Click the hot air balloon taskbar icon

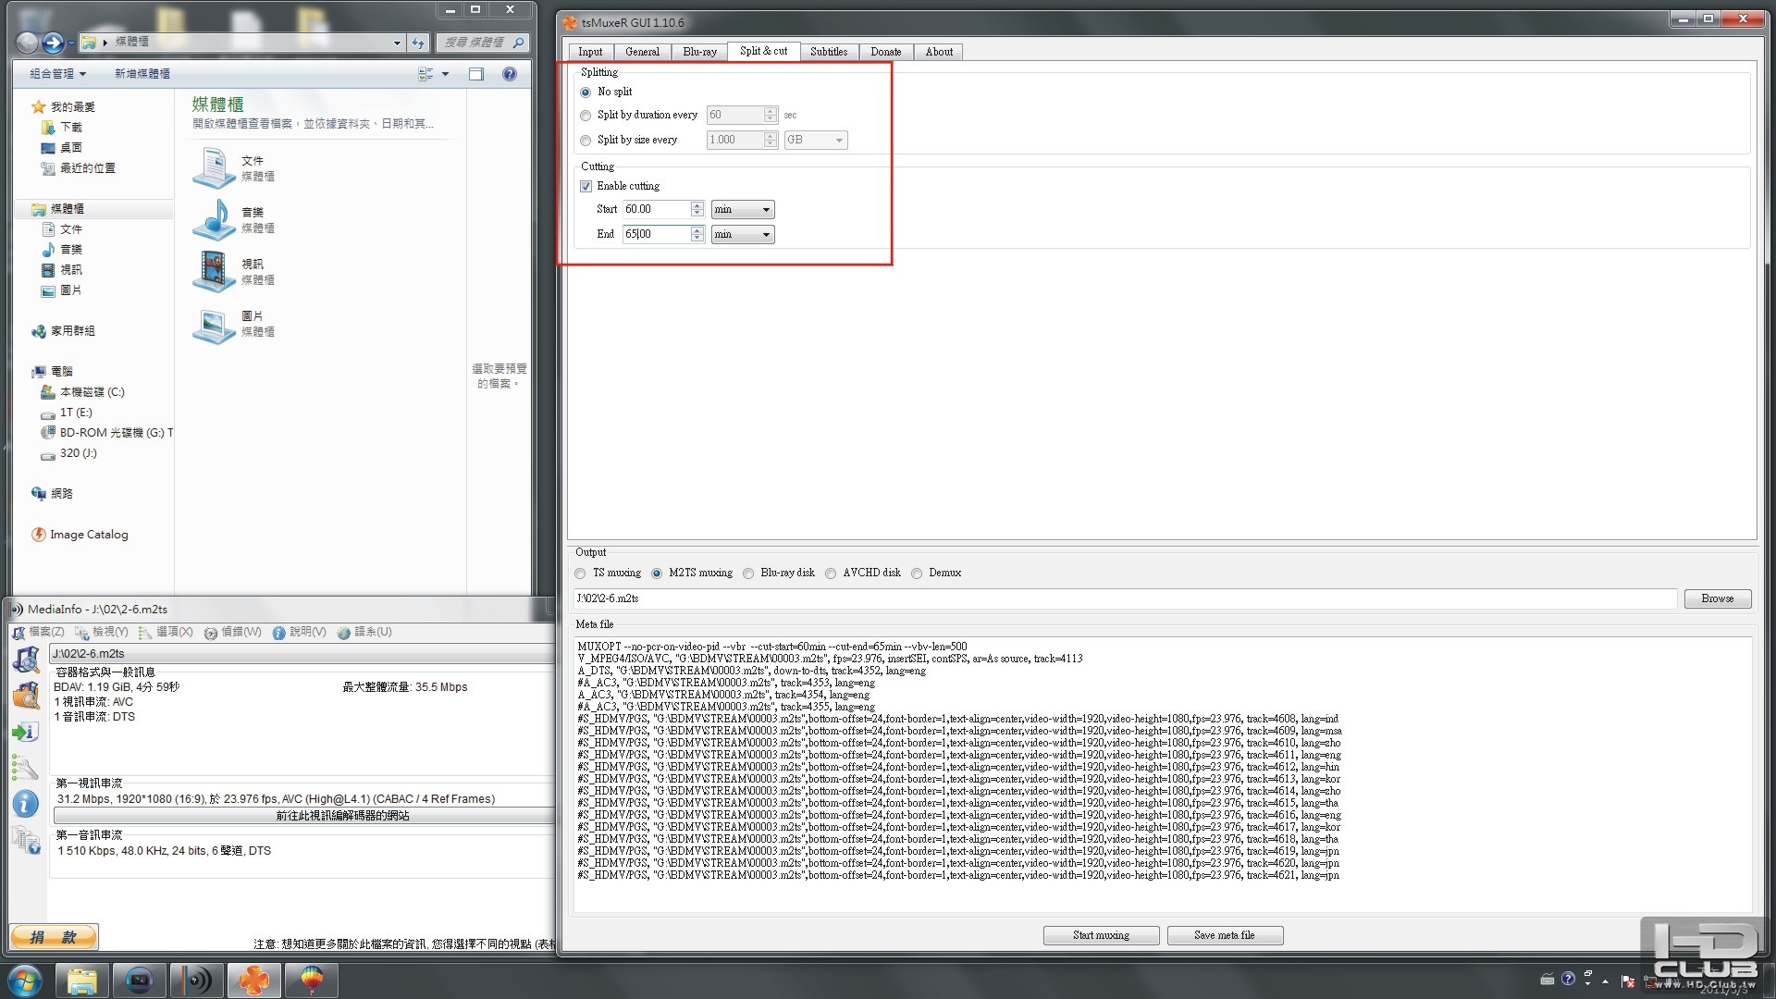[x=312, y=980]
